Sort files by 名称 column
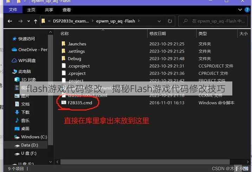252x172 pixels. [65, 34]
